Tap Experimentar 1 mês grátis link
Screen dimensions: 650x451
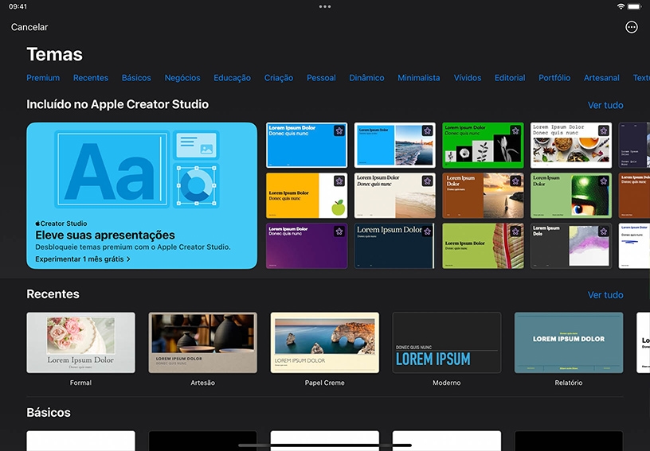(83, 259)
